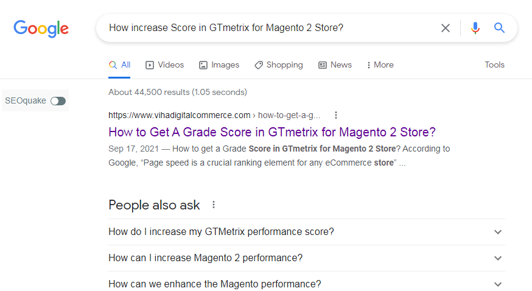Click the 'People also ask' heading
The image size is (532, 291).
[154, 205]
